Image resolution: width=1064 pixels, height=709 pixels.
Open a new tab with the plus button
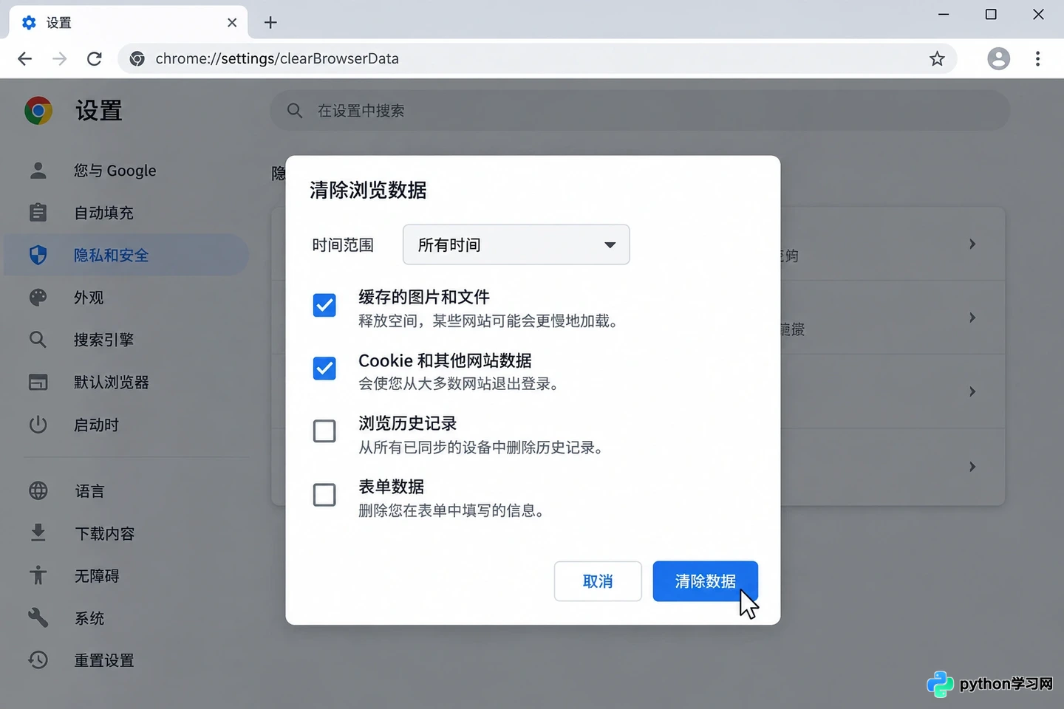[270, 23]
